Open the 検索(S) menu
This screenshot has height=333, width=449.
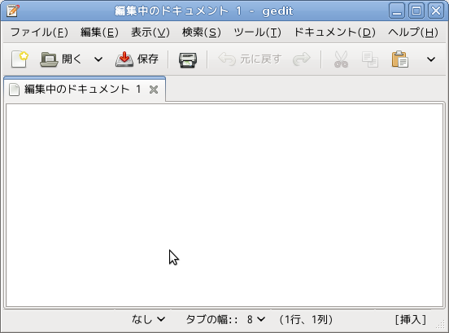point(201,32)
